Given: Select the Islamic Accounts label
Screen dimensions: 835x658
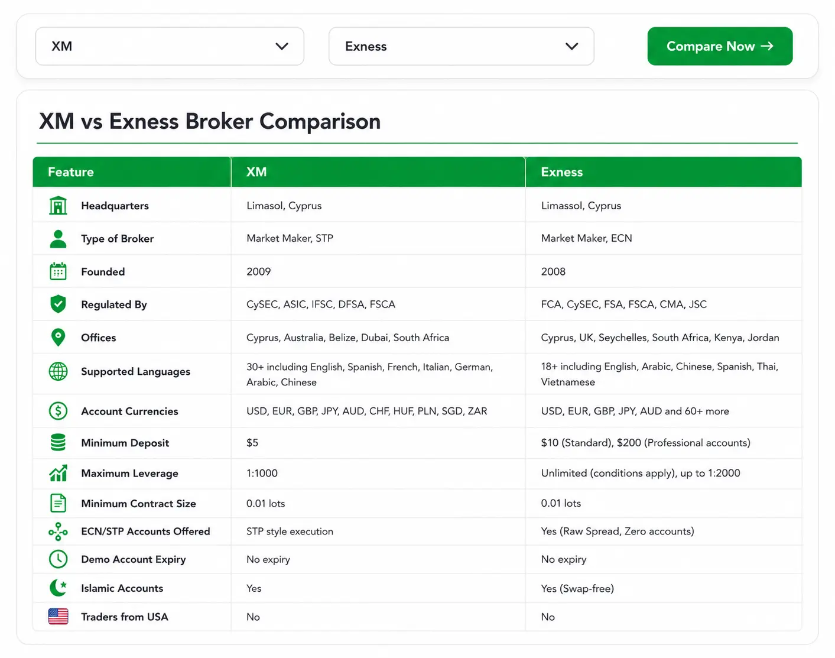Looking at the screenshot, I should coord(122,588).
